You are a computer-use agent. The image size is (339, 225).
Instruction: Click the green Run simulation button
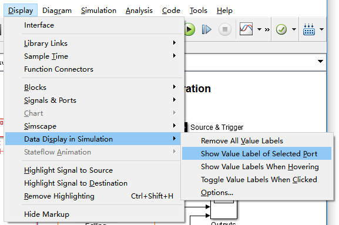tap(189, 29)
